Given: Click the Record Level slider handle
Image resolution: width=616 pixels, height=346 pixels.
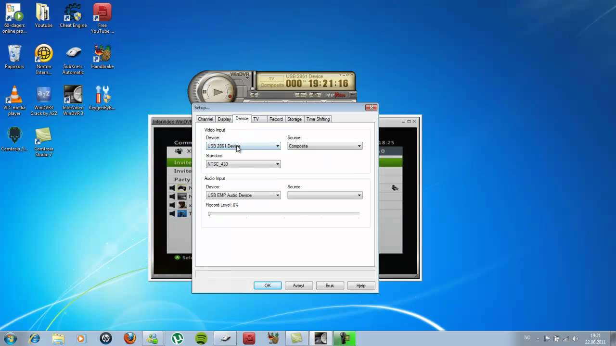Looking at the screenshot, I should 209,214.
